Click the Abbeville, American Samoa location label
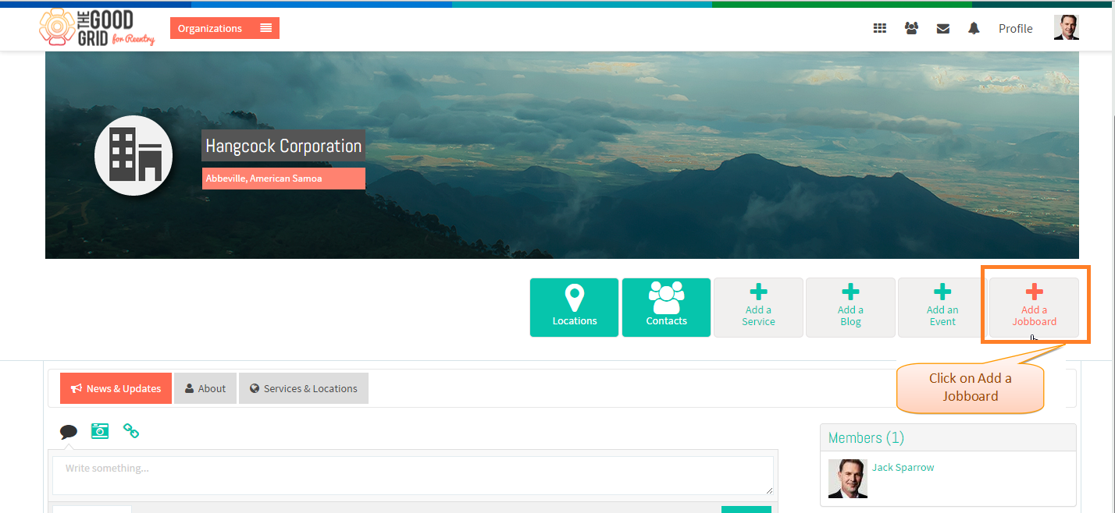Viewport: 1115px width, 513px height. (283, 179)
